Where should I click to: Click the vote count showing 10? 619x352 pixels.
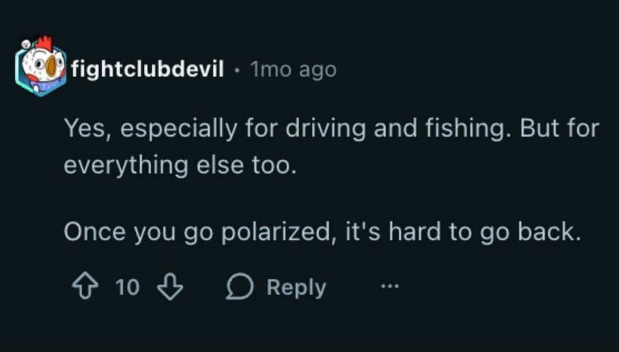(128, 287)
